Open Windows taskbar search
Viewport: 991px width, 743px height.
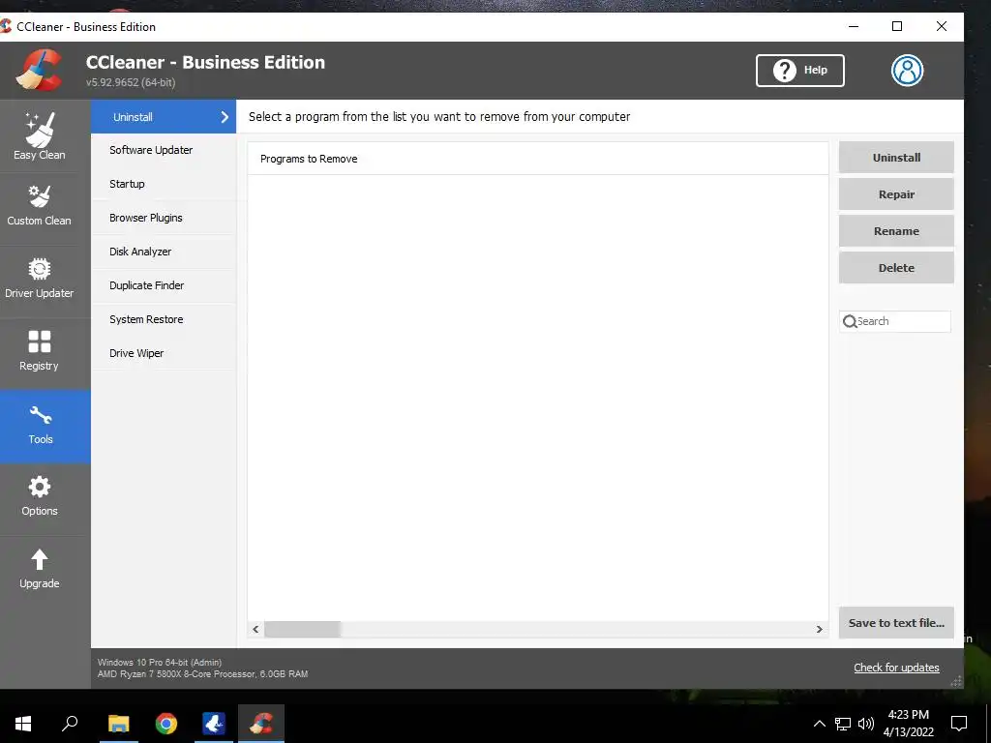(70, 724)
